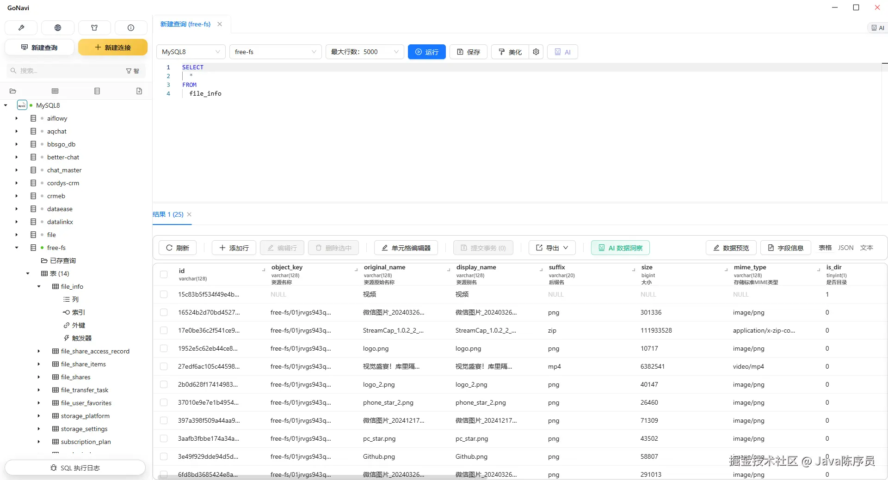Click the globe icon in top toolbar

58,28
